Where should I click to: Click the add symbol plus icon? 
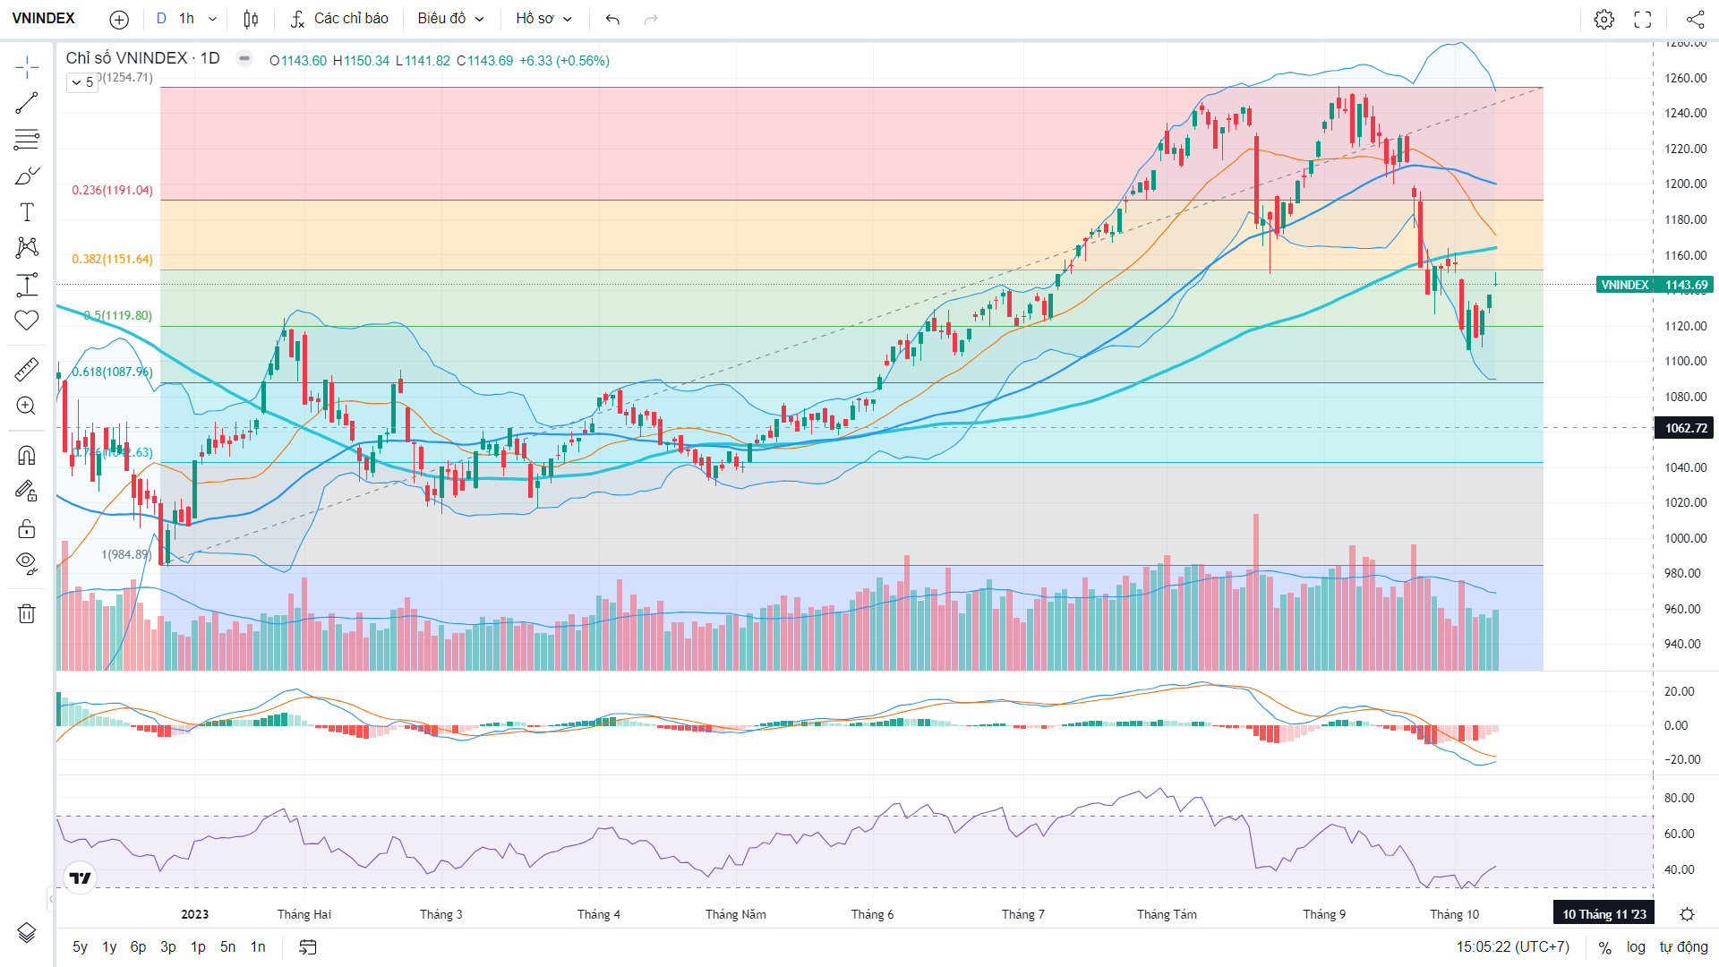pos(119,19)
